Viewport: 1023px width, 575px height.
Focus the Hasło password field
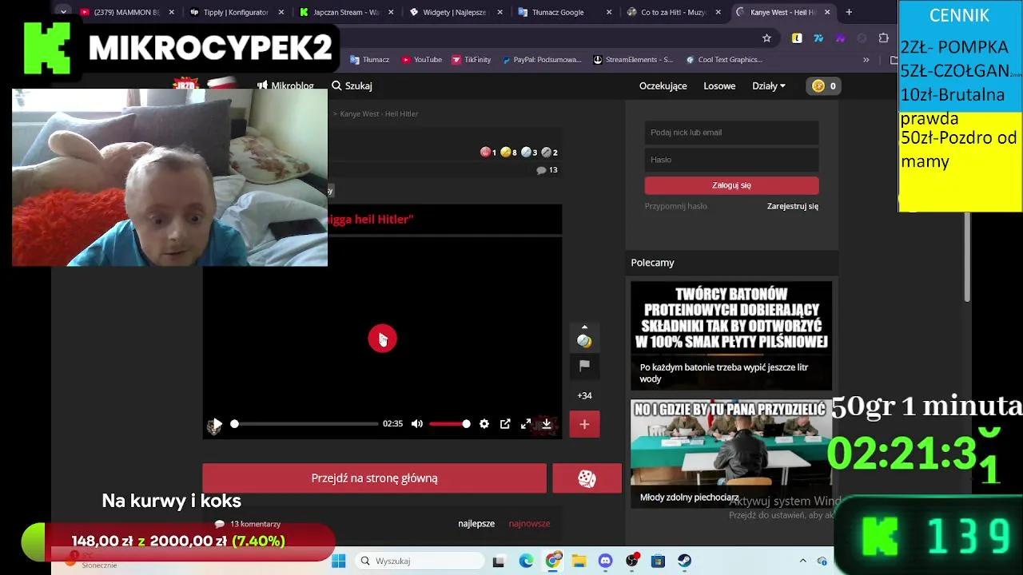pyautogui.click(x=731, y=160)
